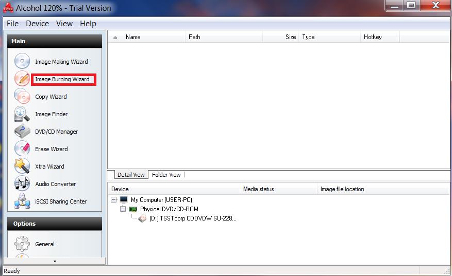Click the Media status column header

point(278,189)
